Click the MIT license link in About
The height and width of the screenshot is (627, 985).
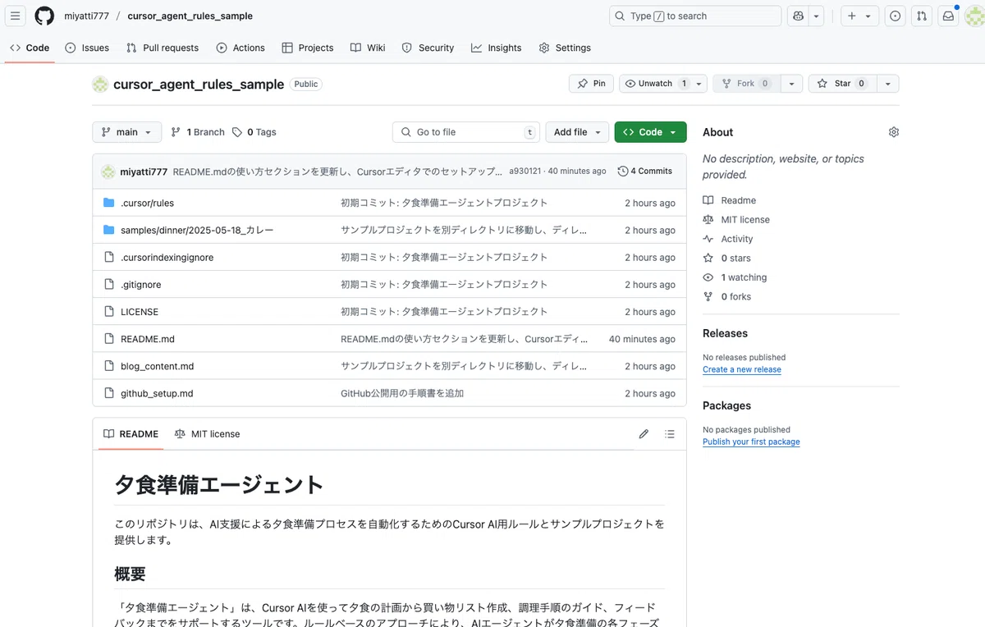pyautogui.click(x=736, y=220)
